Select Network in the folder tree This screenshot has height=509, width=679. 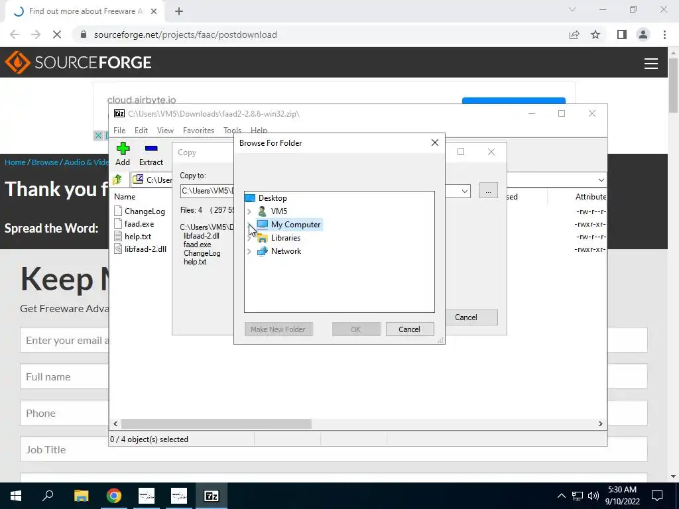coord(286,251)
